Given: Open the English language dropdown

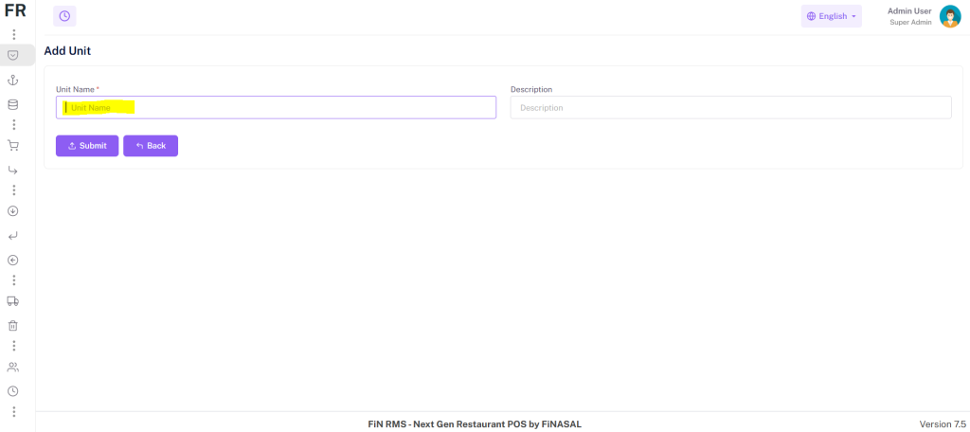Looking at the screenshot, I should coord(832,16).
